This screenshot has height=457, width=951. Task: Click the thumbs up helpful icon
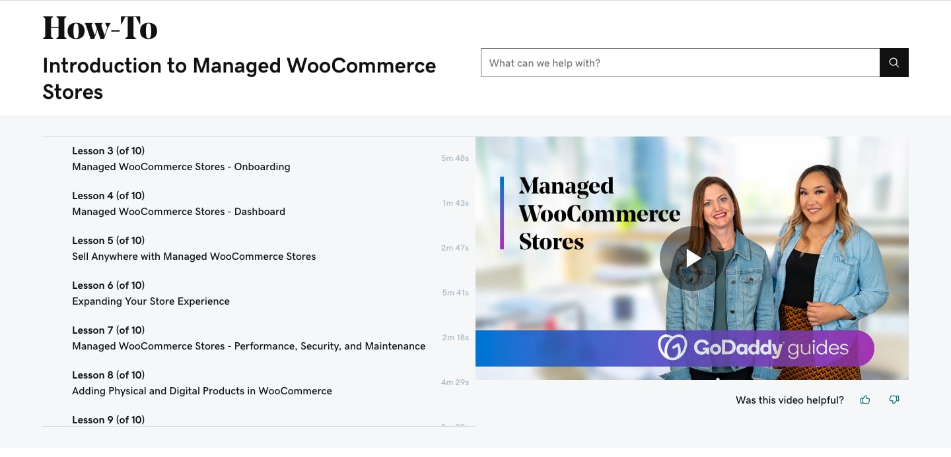point(865,400)
